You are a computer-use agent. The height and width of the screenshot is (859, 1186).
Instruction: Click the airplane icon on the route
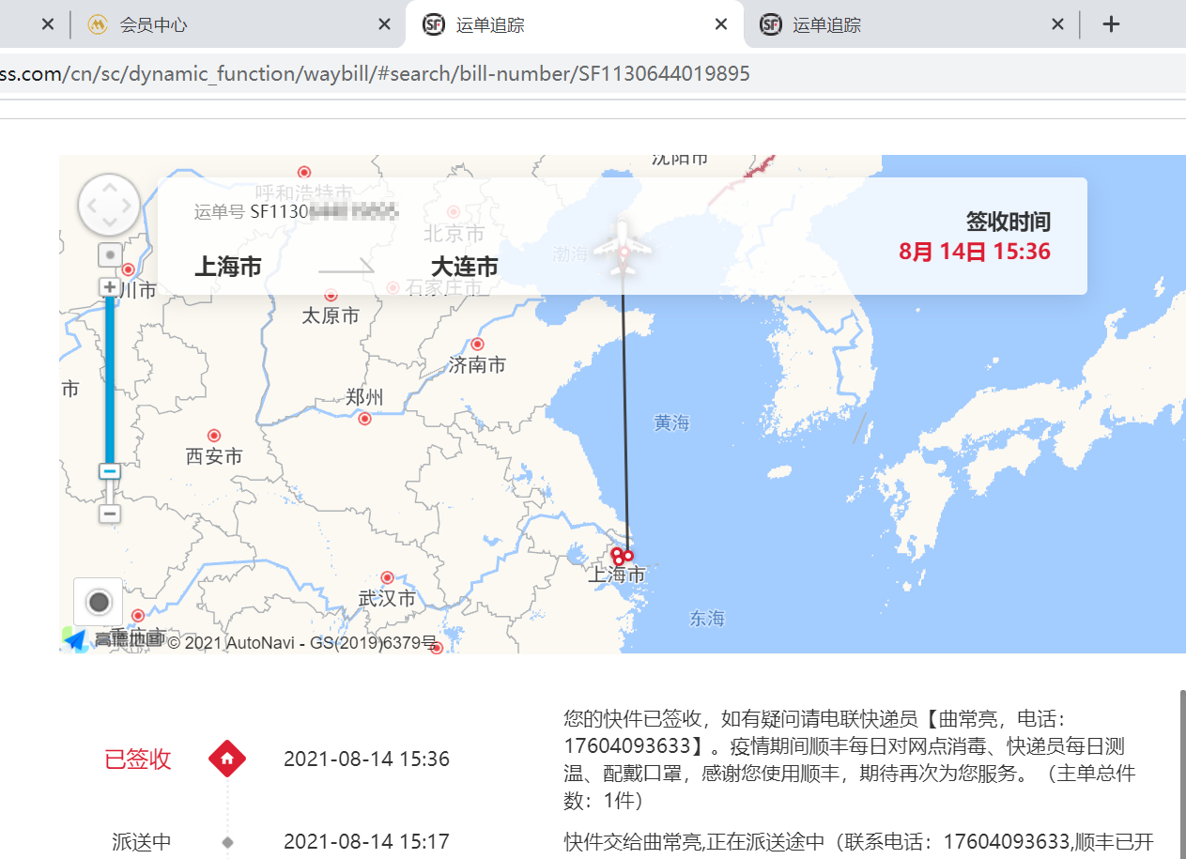623,248
